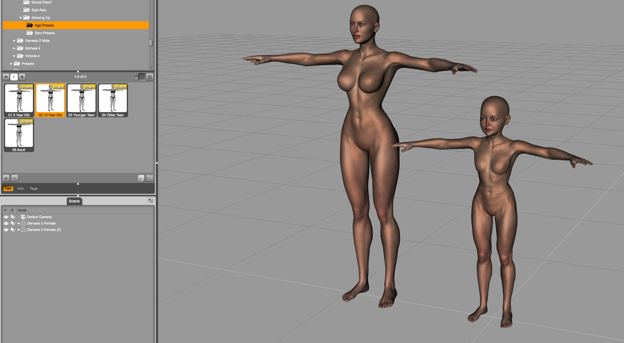Switch content pane to list view
This screenshot has width=624, height=343.
(x=150, y=77)
